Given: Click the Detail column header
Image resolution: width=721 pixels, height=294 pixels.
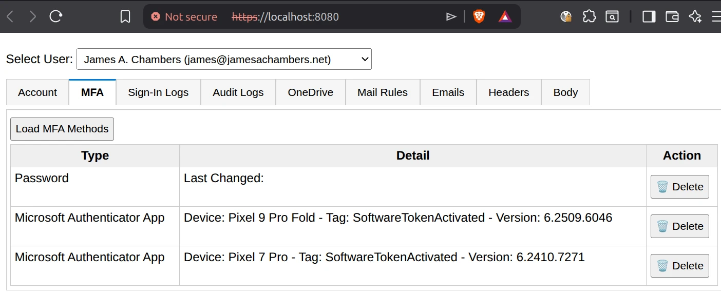Looking at the screenshot, I should point(413,155).
